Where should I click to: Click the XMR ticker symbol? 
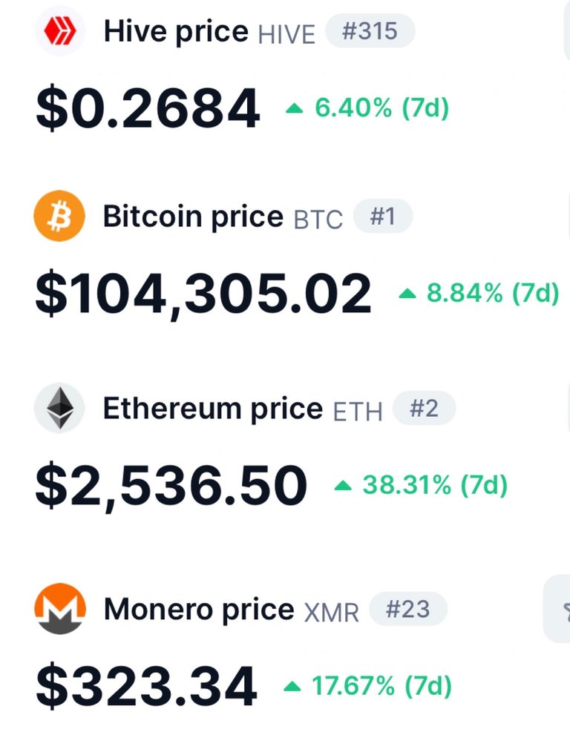point(331,613)
